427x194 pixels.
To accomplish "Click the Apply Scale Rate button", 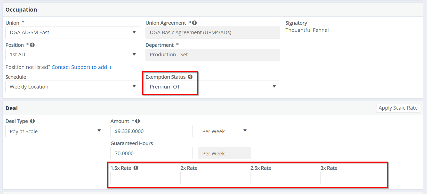I will (x=398, y=108).
